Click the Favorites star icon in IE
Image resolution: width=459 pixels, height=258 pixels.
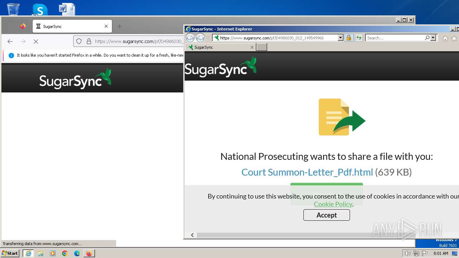click(454, 38)
